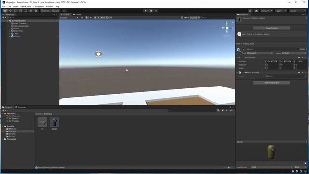This screenshot has height=174, width=309.
Task: Open custom editor tools icon
Action: tap(36, 11)
